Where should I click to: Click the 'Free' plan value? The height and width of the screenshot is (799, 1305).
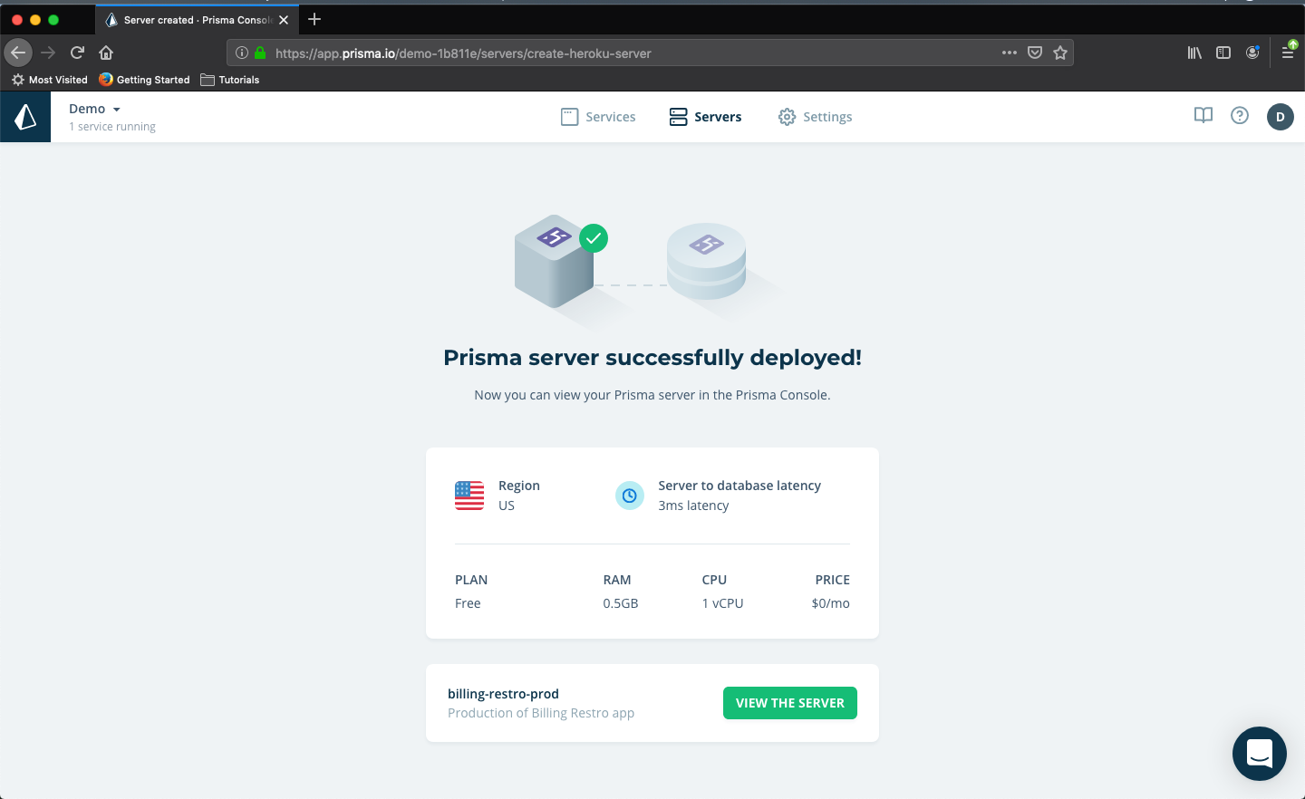468,603
